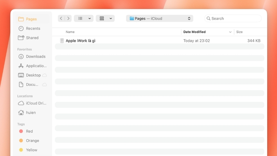The image size is (277, 156).
Task: Select Recents in the sidebar
Action: coord(33,28)
